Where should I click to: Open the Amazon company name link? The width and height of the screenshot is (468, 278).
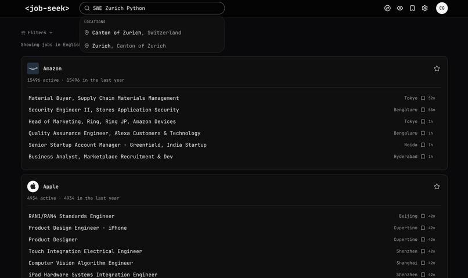(52, 68)
